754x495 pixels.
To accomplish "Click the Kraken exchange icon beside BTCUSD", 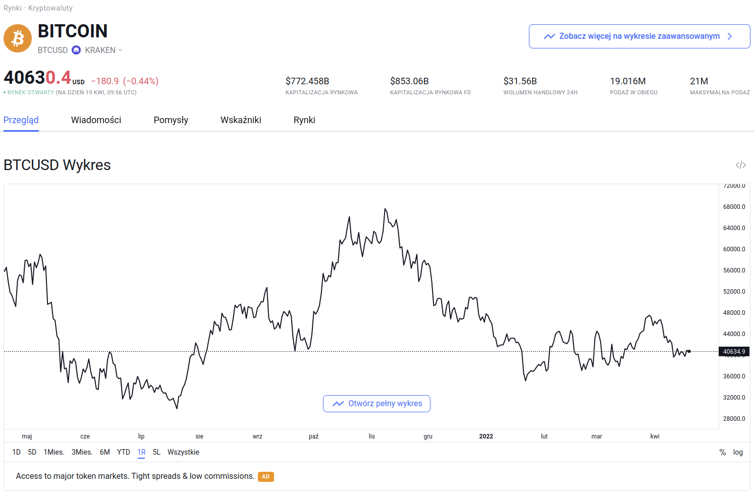I will tap(76, 49).
